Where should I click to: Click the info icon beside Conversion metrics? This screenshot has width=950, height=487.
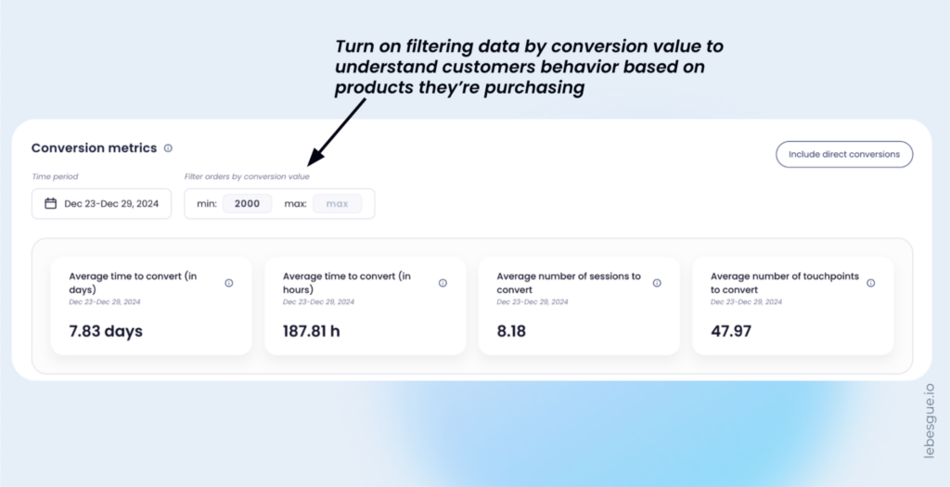click(168, 148)
